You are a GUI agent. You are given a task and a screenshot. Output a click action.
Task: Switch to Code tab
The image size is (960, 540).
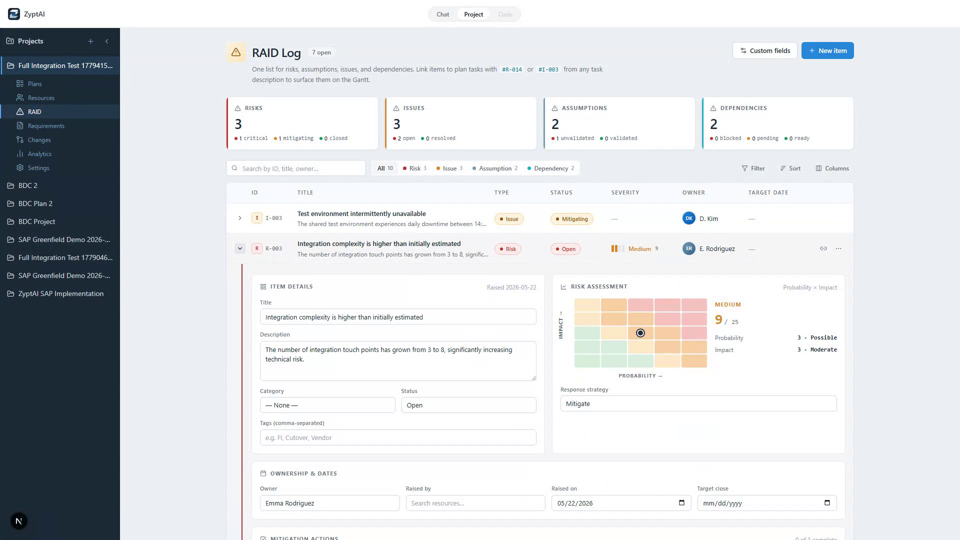point(505,14)
